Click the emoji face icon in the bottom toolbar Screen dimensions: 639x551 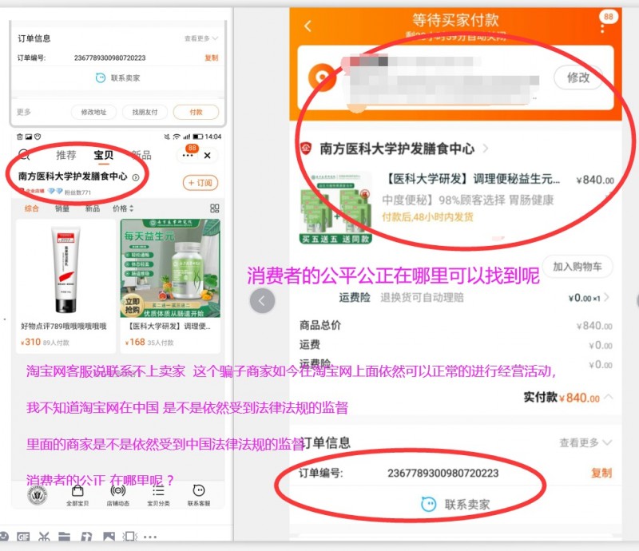tap(3, 537)
